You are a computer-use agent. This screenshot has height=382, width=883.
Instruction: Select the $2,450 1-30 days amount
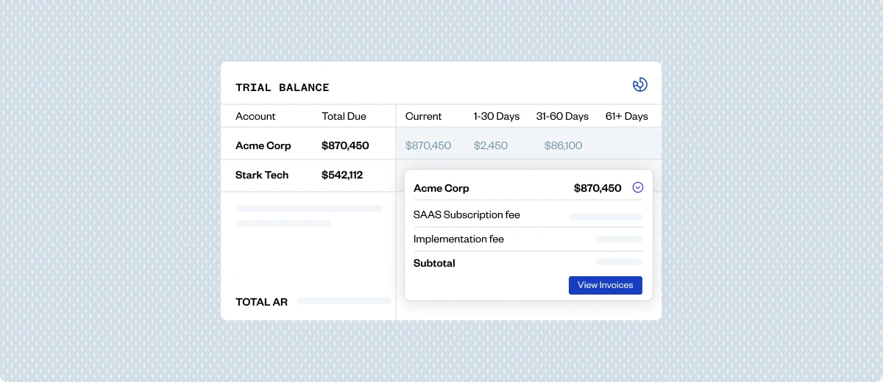pos(490,145)
